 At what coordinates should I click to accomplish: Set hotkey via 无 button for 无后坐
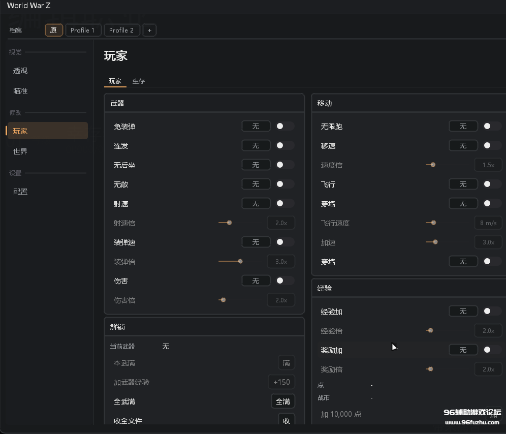point(256,165)
